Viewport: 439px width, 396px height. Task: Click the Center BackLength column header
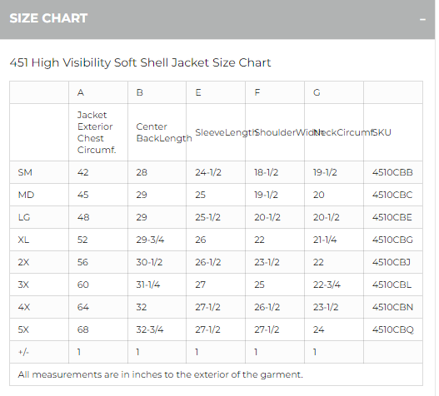click(164, 132)
